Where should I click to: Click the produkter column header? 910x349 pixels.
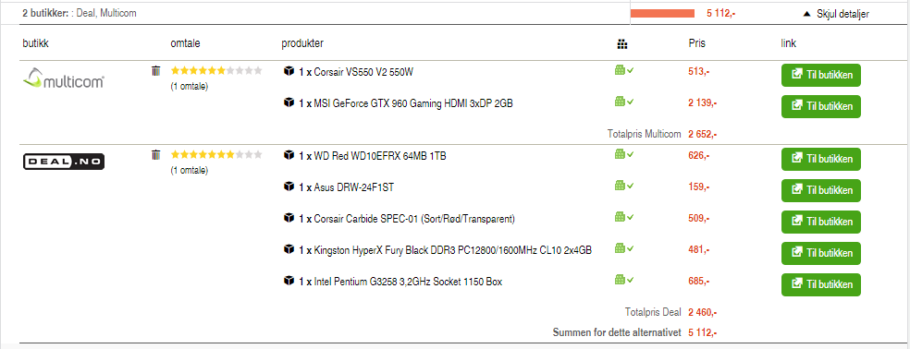pos(302,43)
